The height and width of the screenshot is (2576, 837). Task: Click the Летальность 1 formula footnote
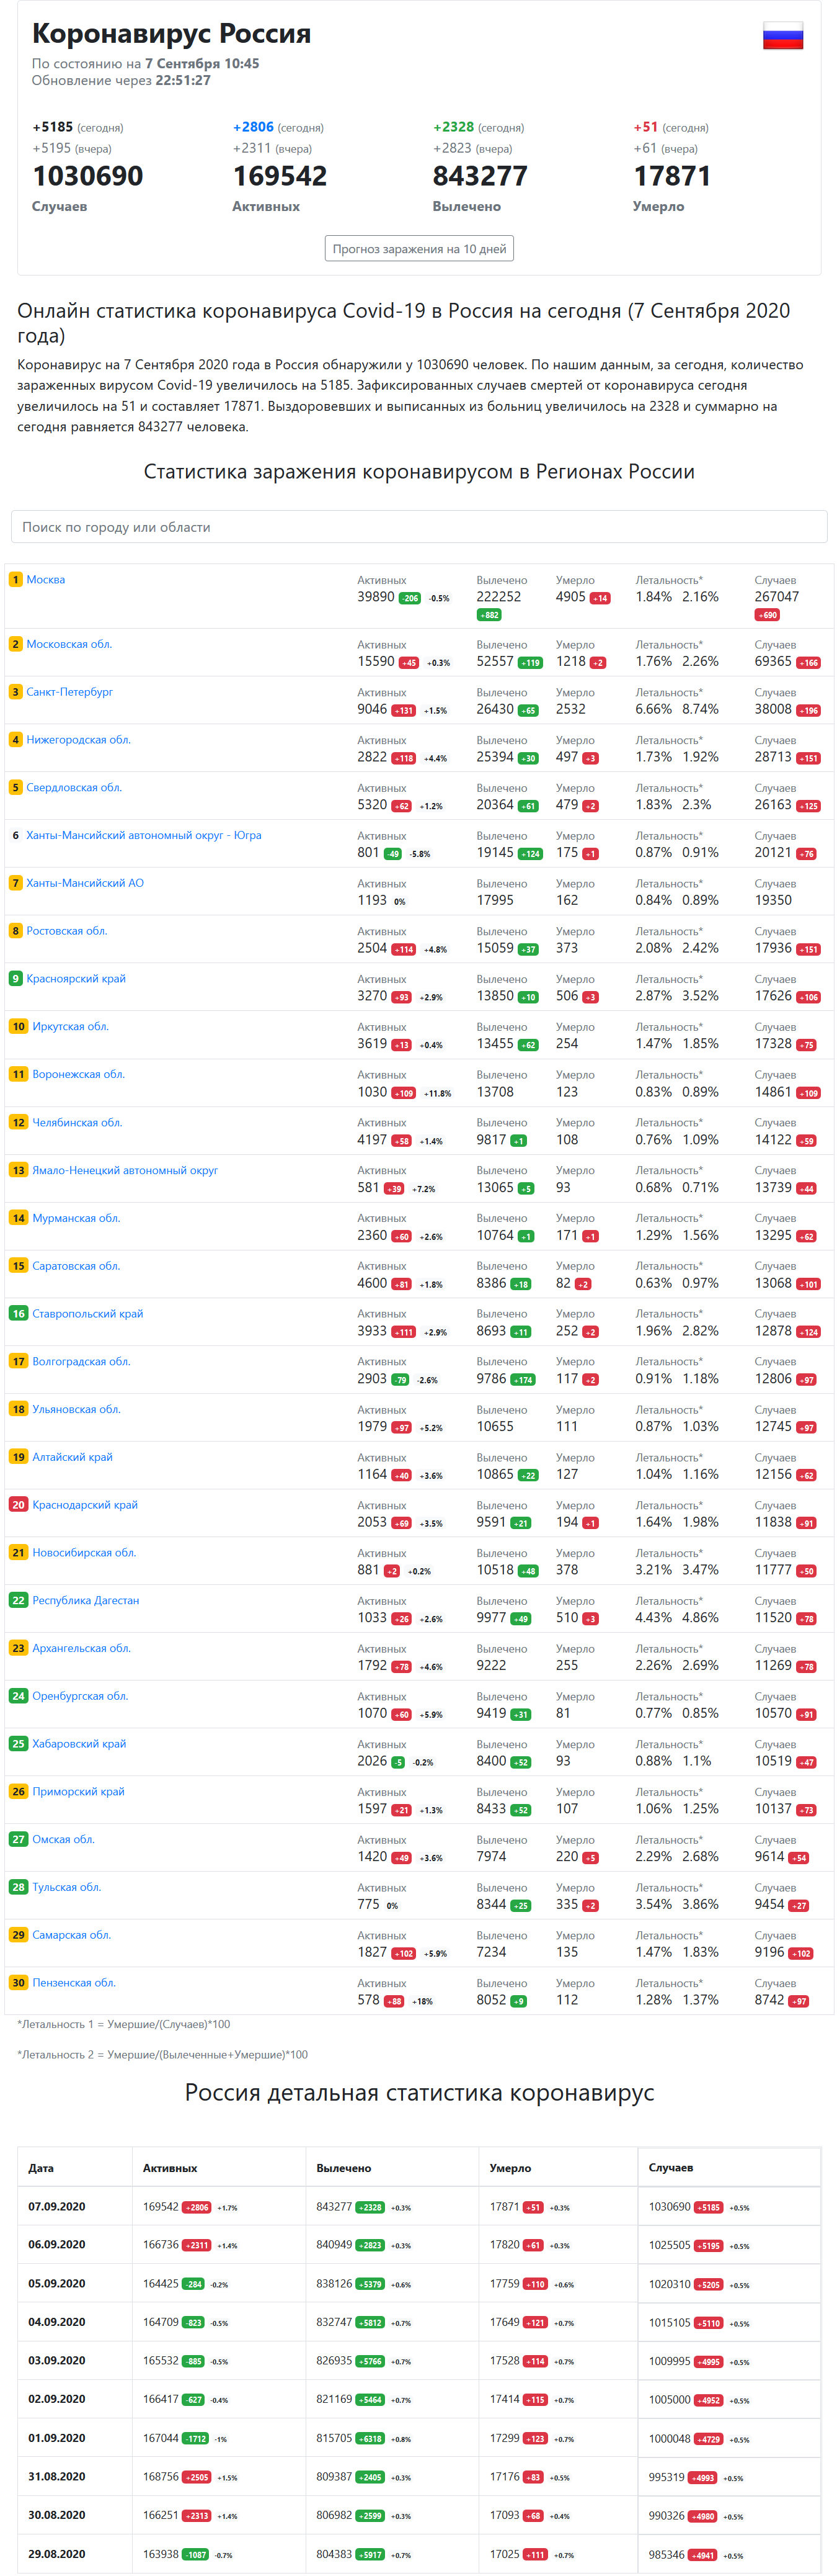click(124, 2024)
